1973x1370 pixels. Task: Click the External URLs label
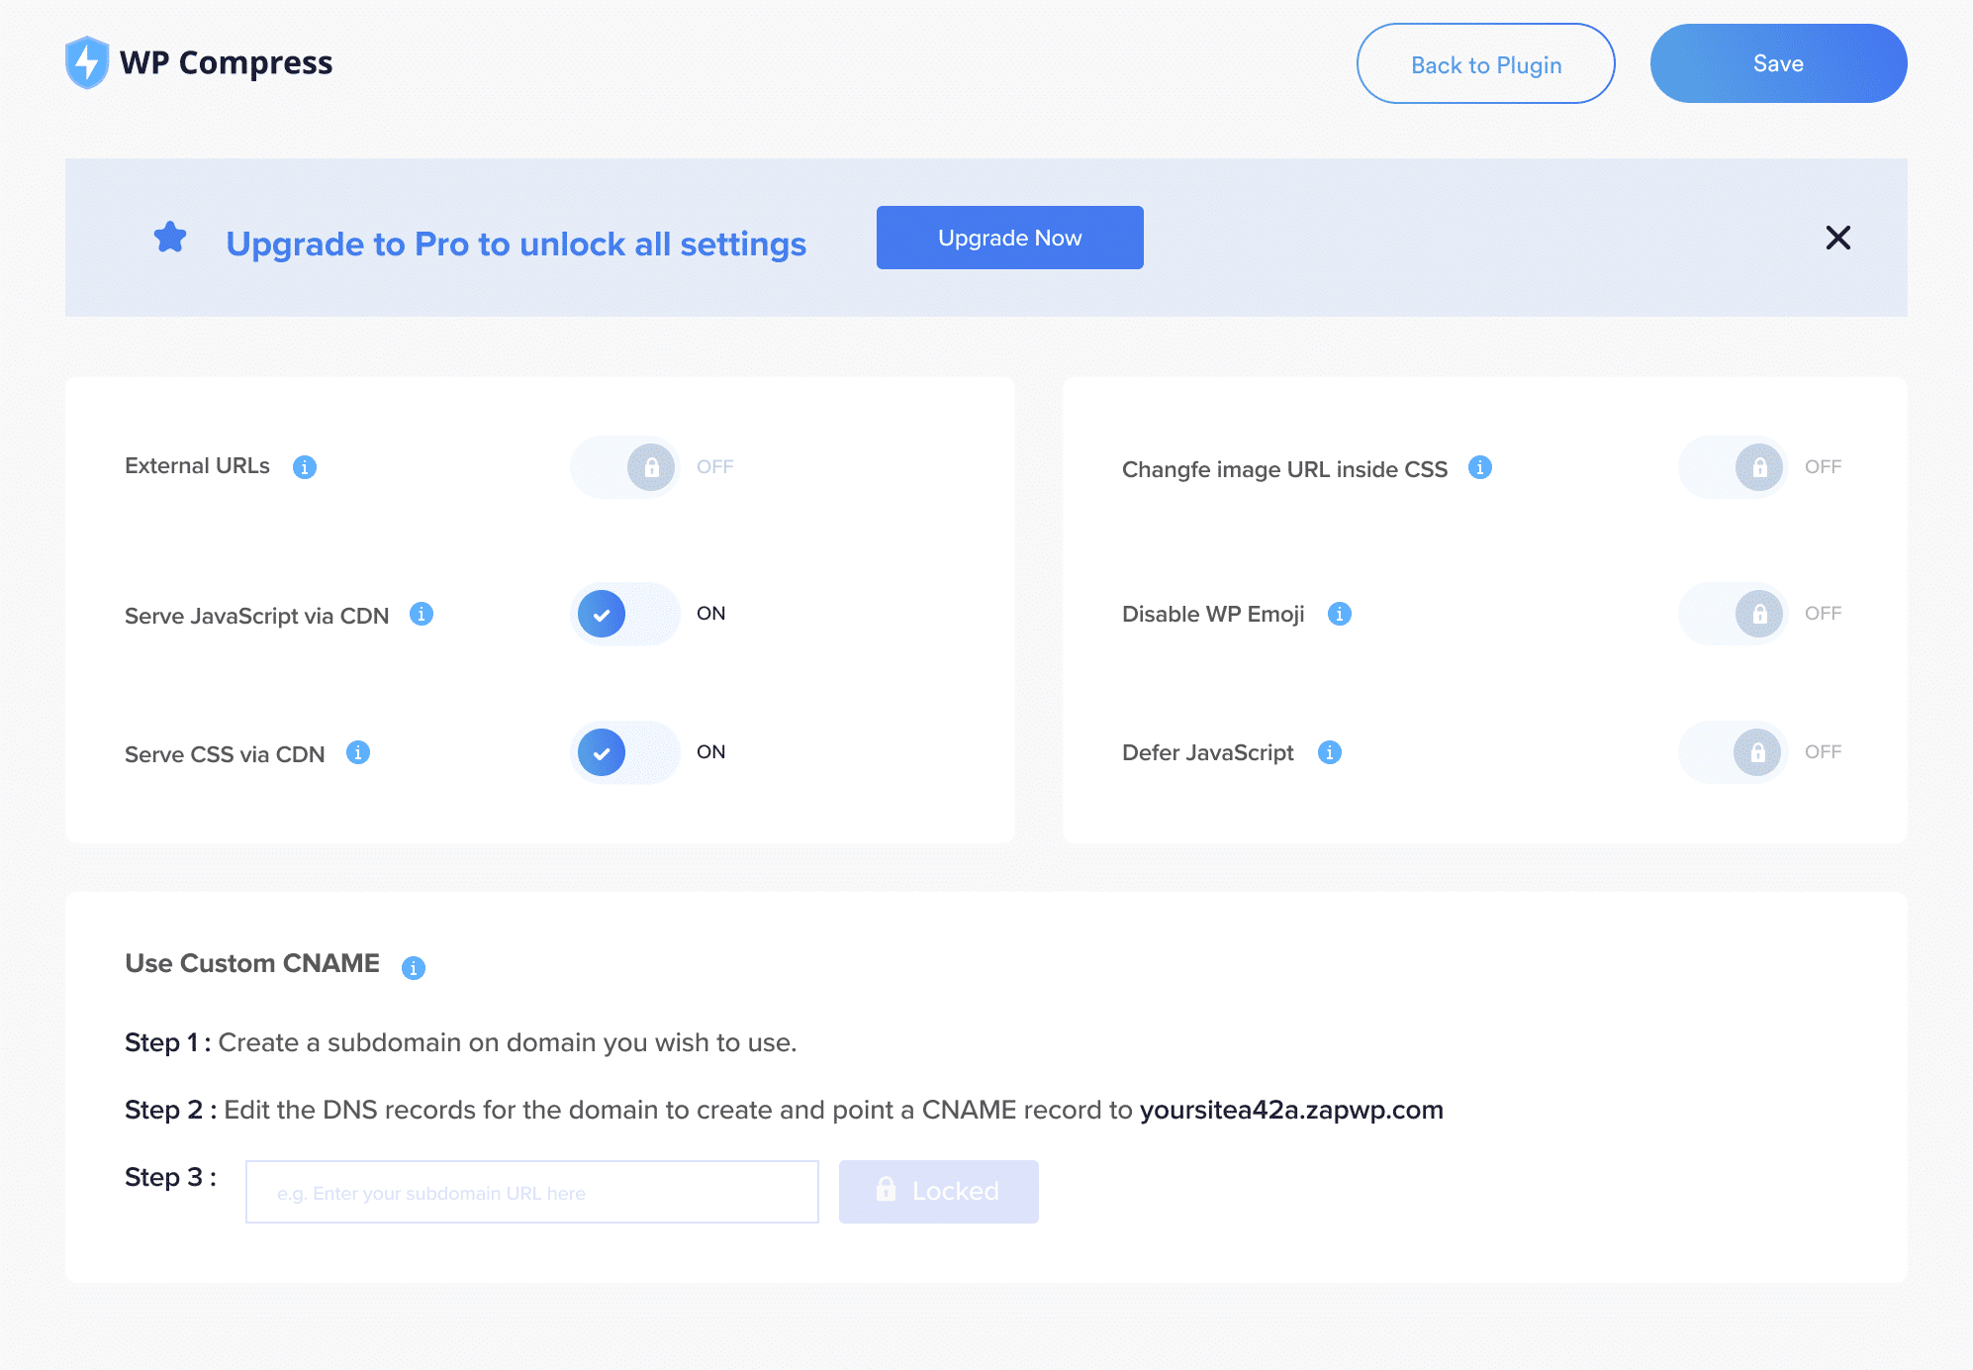(197, 466)
